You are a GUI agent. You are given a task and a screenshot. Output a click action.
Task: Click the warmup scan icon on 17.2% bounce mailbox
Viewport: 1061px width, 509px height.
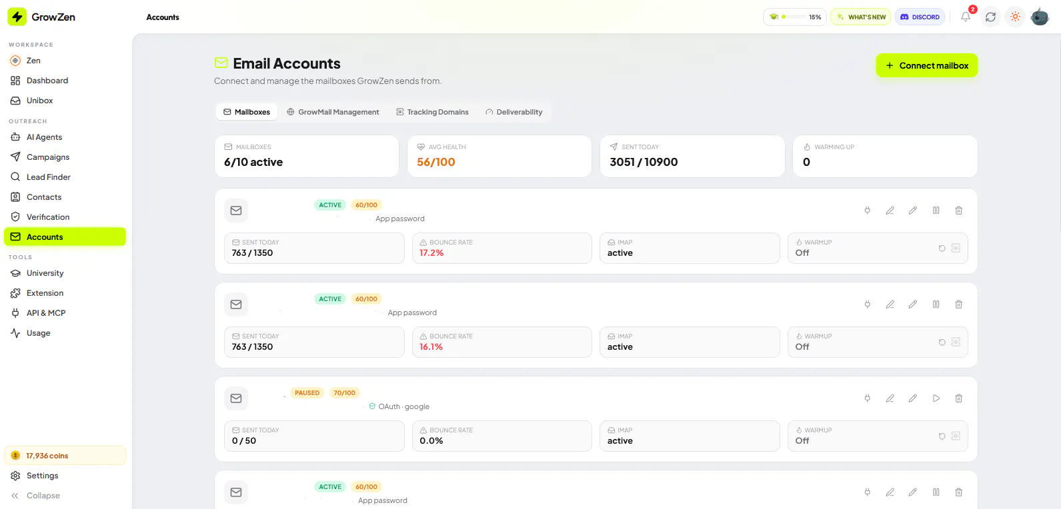pos(956,248)
